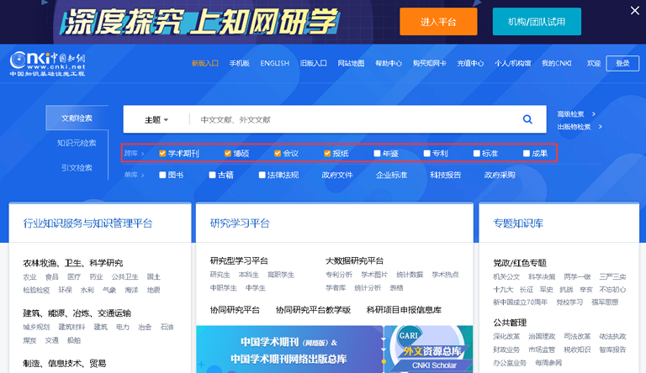Switch to ENGLISH version

pyautogui.click(x=275, y=63)
